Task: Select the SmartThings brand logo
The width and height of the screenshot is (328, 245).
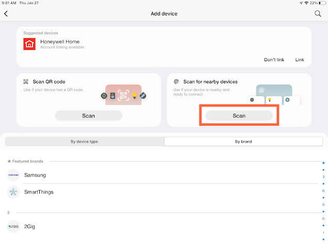Action: click(13, 192)
